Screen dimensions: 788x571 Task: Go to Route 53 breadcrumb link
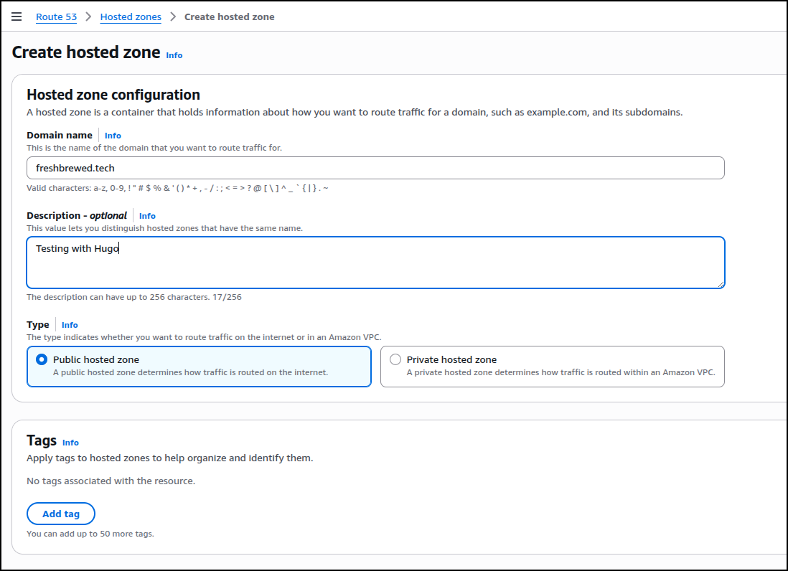pos(56,17)
